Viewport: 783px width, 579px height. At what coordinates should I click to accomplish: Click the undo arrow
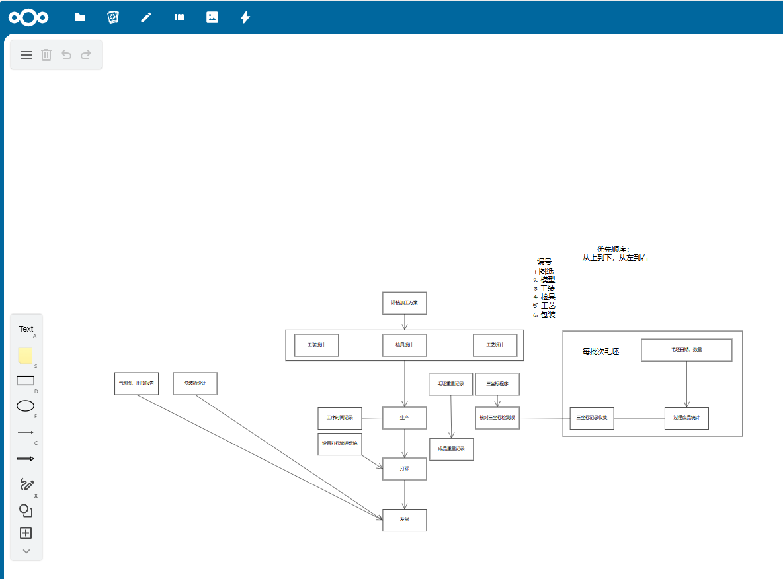(x=66, y=55)
